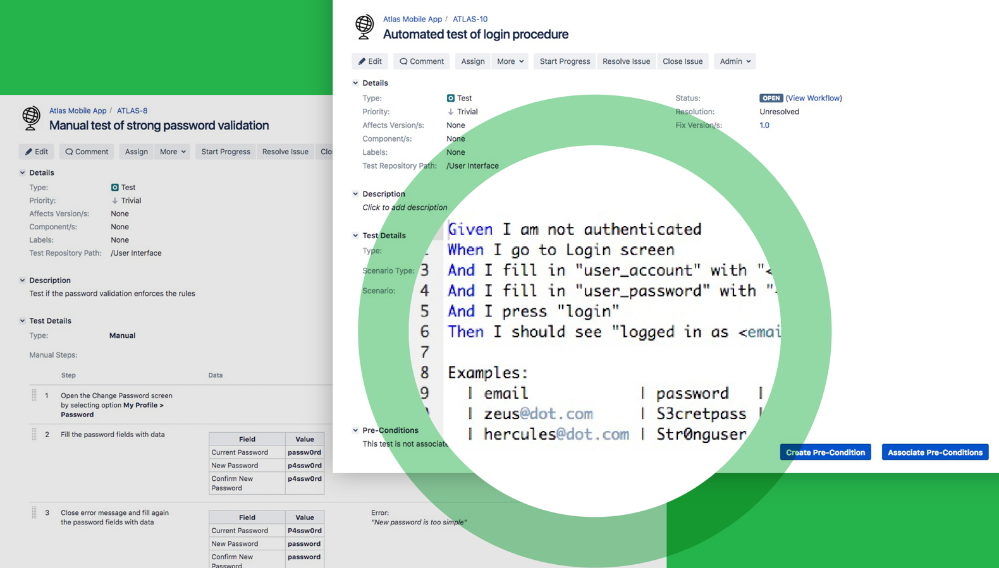Click the 'Click to add description' field

[405, 207]
